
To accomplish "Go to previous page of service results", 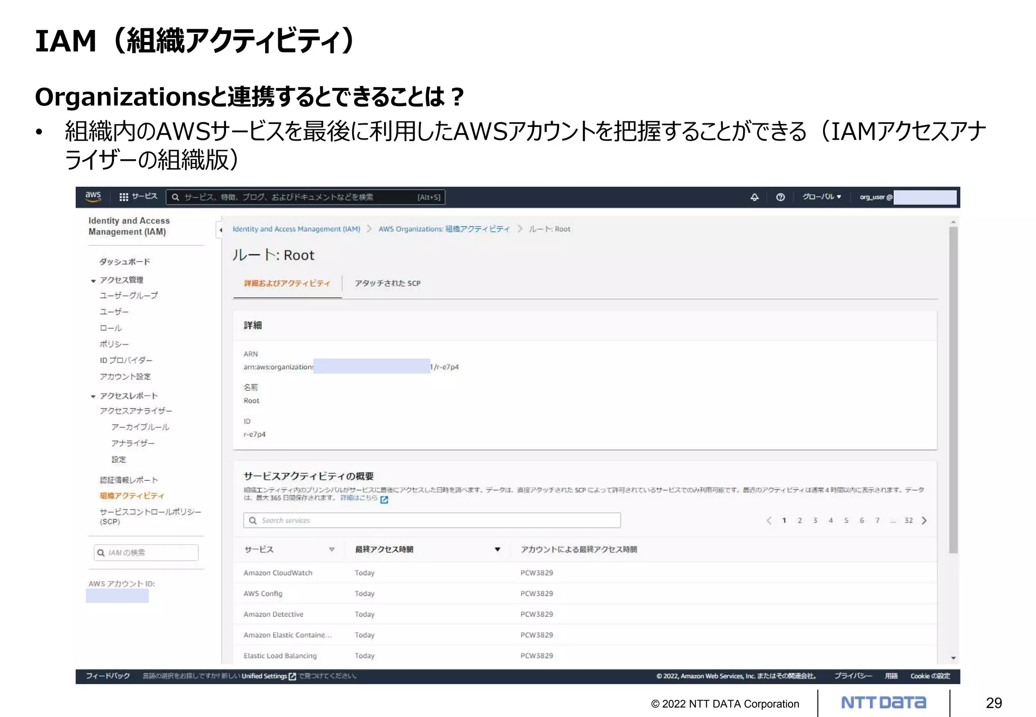I will (x=769, y=520).
